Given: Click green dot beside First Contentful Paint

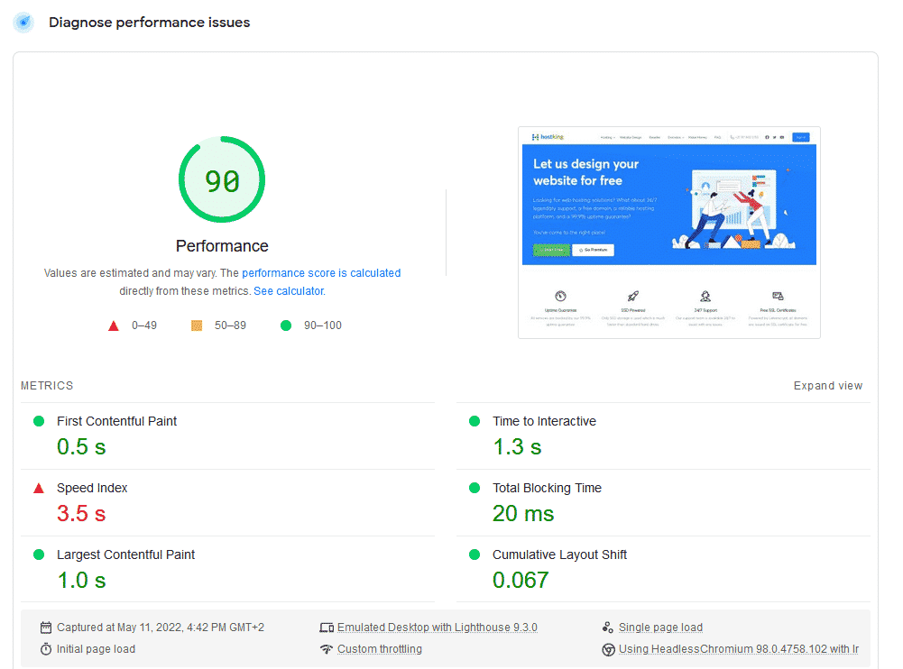Looking at the screenshot, I should point(39,421).
